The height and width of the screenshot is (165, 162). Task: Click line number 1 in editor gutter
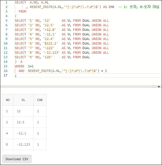coord(6,2)
